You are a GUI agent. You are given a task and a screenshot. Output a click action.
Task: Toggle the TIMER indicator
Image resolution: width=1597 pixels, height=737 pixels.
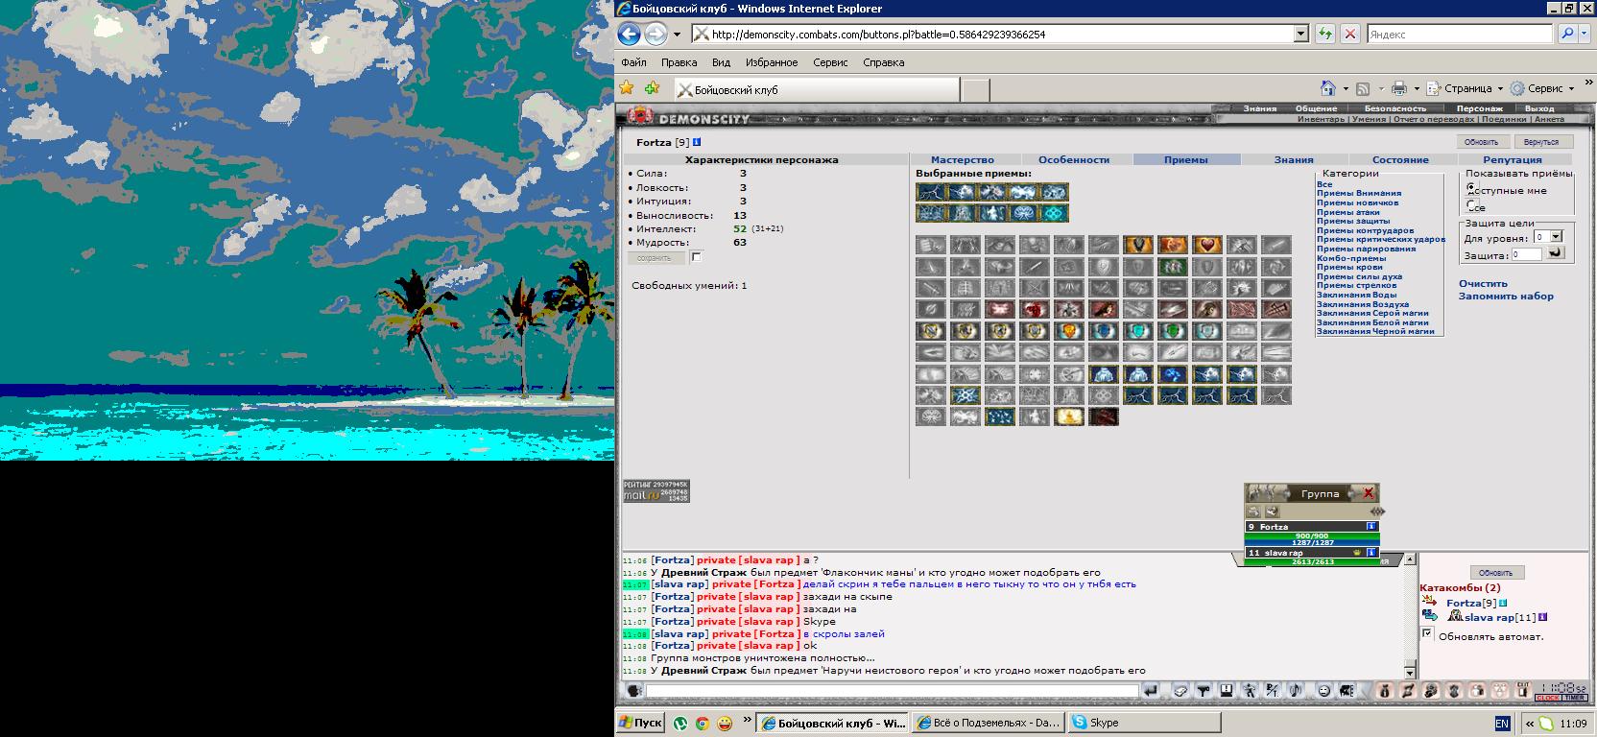click(x=1574, y=698)
